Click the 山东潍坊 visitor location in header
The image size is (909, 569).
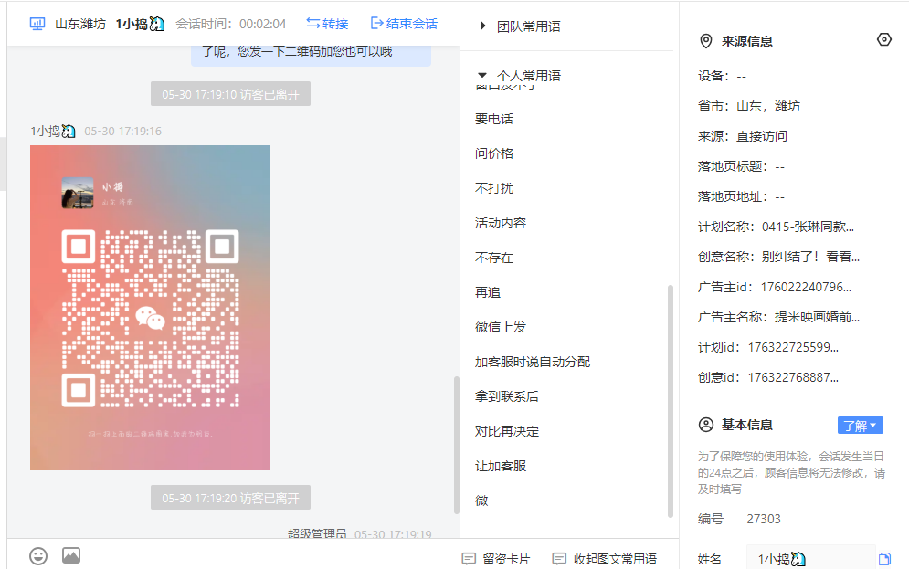pos(80,24)
